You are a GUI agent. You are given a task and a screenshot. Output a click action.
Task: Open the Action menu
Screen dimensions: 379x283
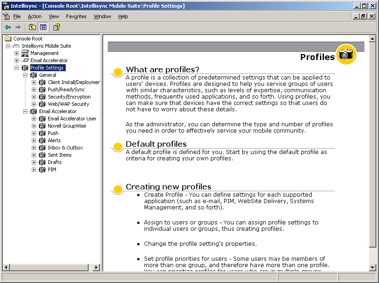tap(35, 16)
